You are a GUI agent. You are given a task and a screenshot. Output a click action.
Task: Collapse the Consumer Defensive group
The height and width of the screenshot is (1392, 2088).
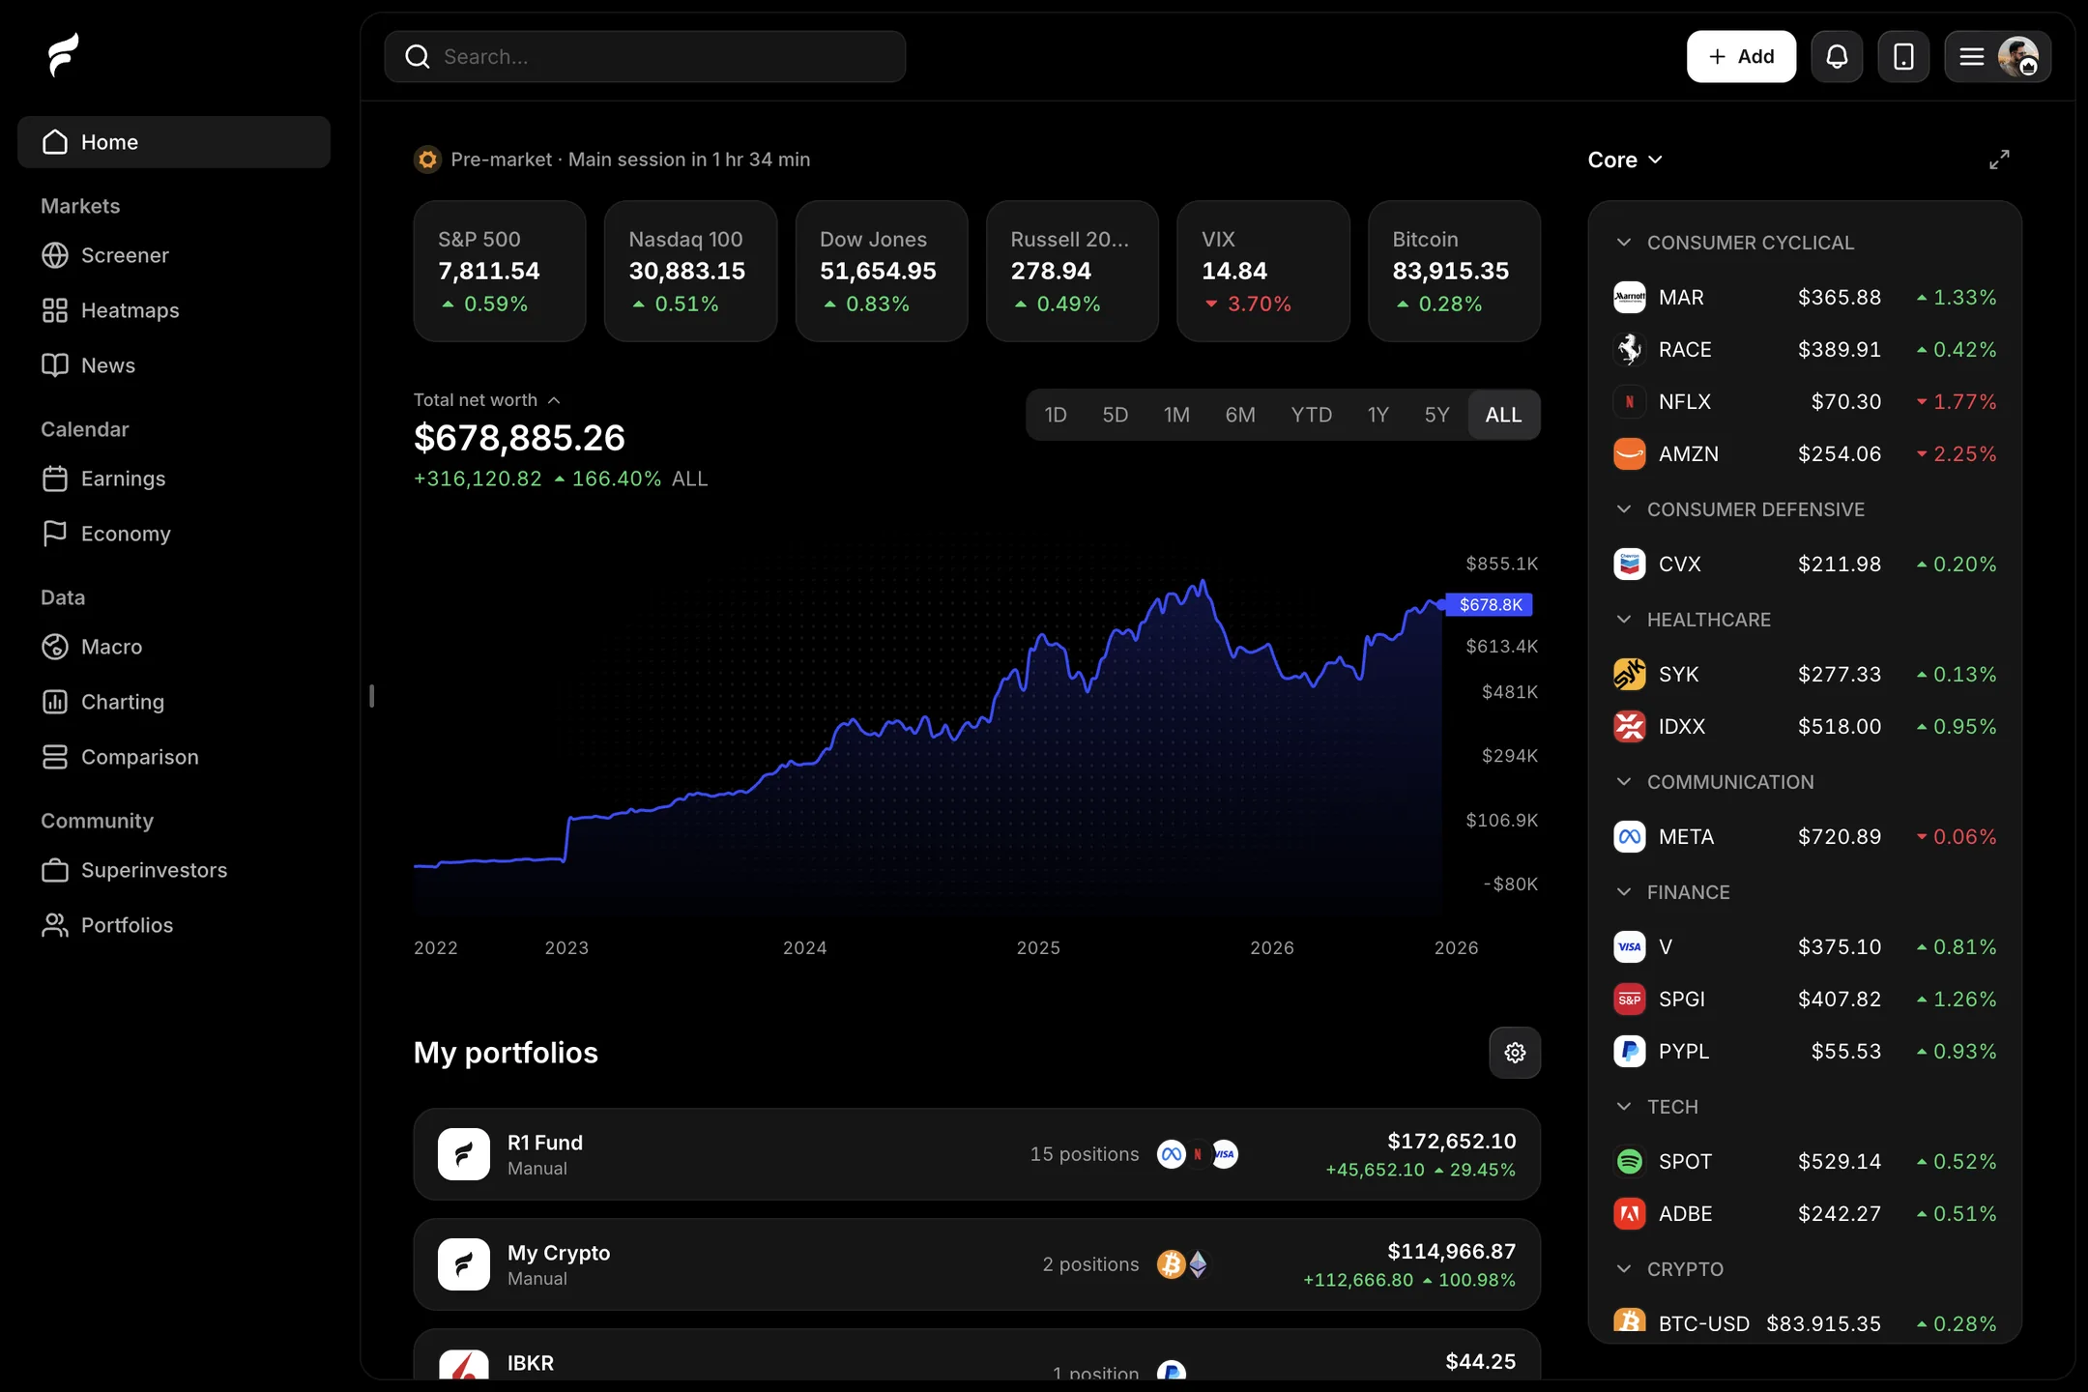click(x=1624, y=509)
